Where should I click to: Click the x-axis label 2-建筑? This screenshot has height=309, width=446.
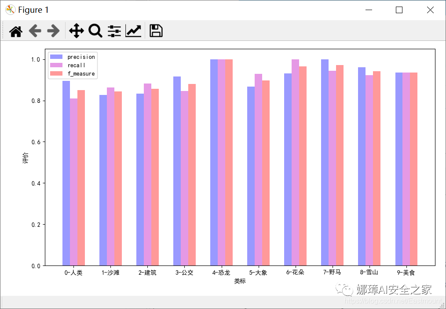pos(147,273)
